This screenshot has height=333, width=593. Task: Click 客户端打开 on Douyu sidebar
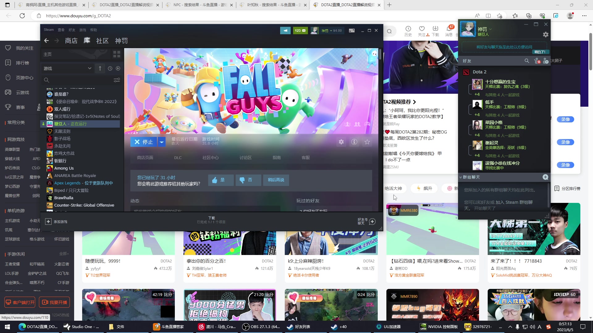coord(20,302)
